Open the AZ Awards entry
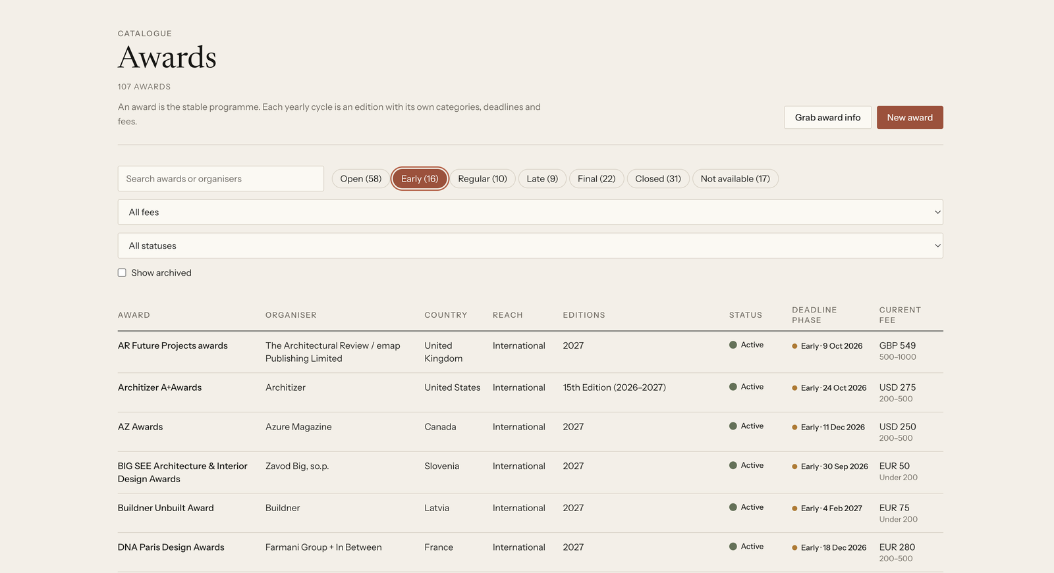 (140, 427)
